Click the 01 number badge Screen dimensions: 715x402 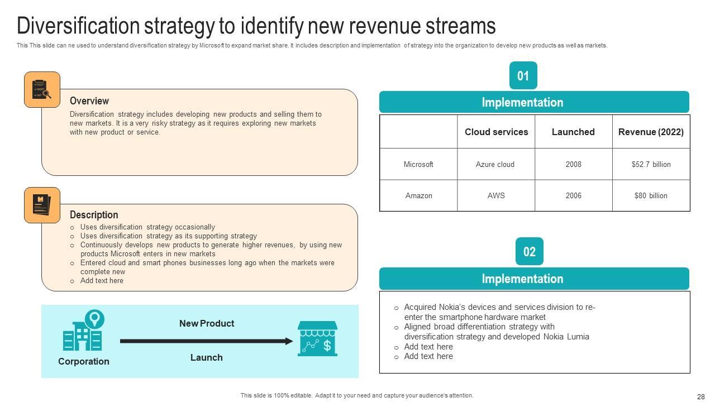point(523,75)
